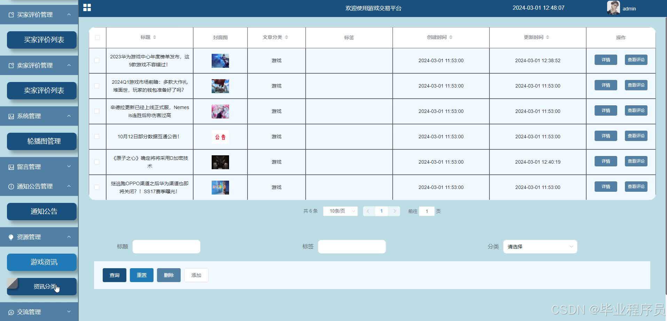This screenshot has height=321, width=667.
Task: Collapse the 买家评价管理 chevron
Action: 69,15
